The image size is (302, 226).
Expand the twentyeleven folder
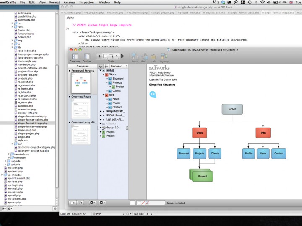pyautogui.click(x=9, y=154)
